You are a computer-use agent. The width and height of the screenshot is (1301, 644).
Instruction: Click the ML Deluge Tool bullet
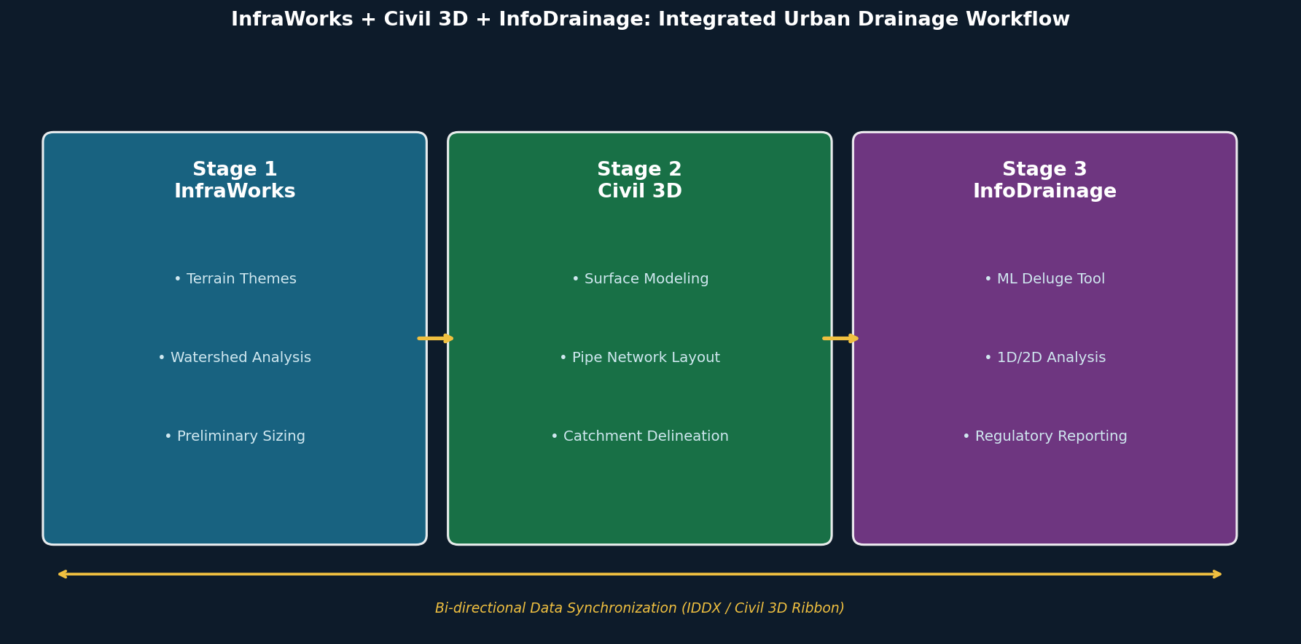click(1044, 279)
